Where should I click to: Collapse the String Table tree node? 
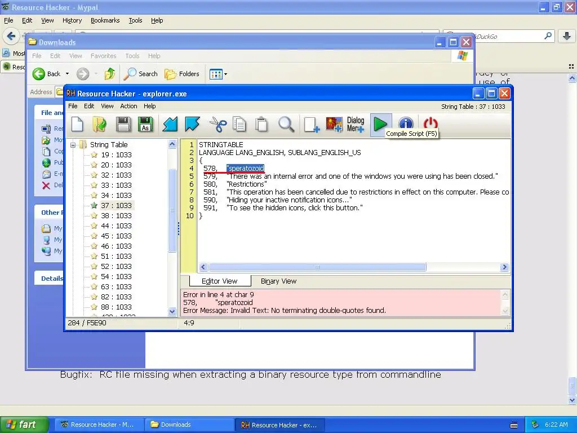[73, 145]
